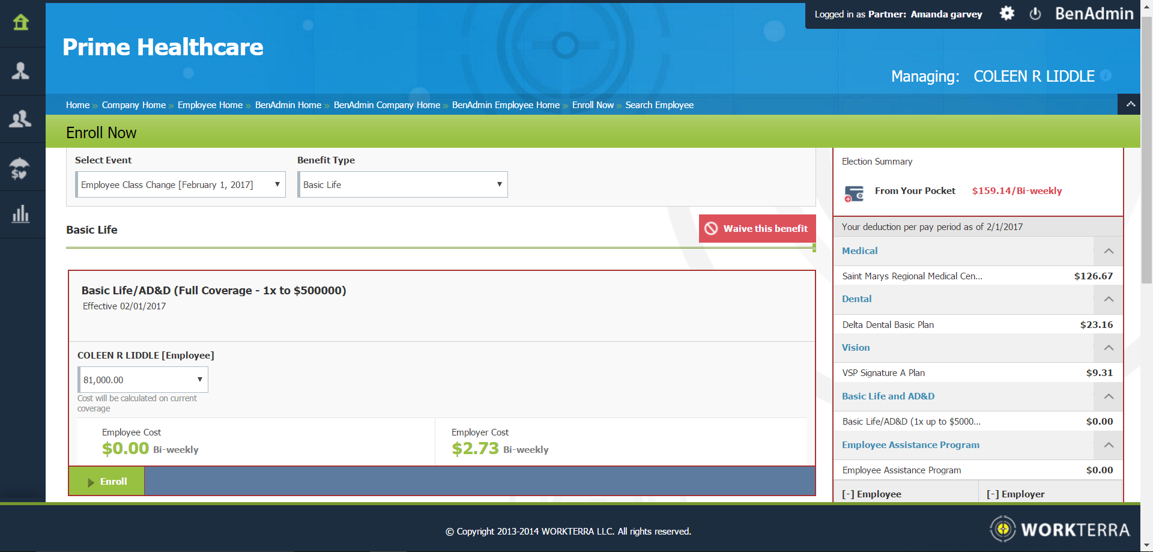Collapse the Dental section chevron
This screenshot has width=1153, height=552.
pos(1109,299)
